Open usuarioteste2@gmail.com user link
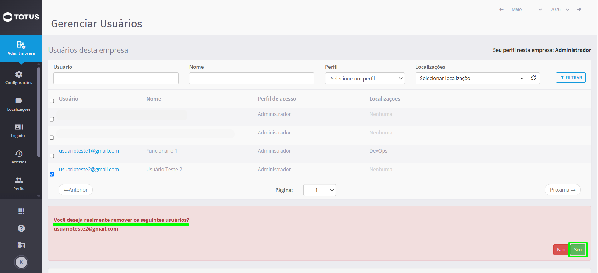Viewport: 598px width, 273px height. 89,169
